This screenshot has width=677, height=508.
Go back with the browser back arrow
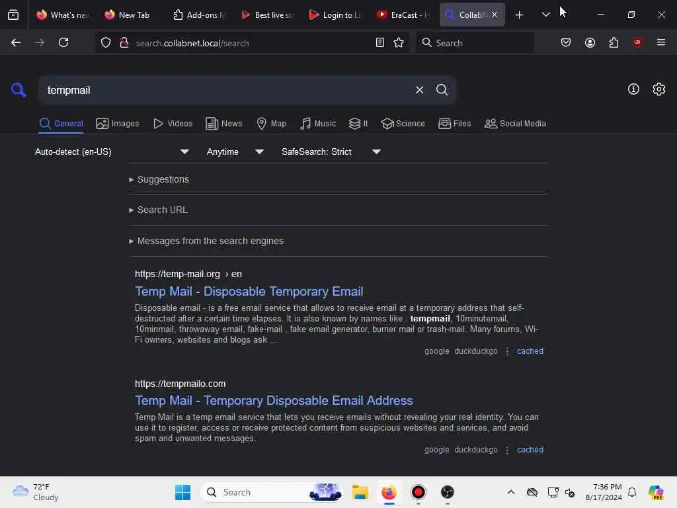[x=16, y=42]
